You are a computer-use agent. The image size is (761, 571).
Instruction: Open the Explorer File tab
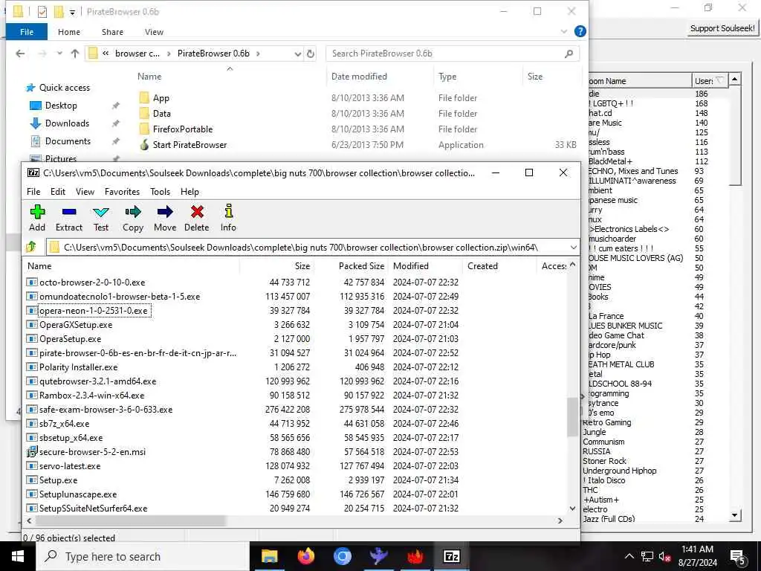tap(27, 31)
